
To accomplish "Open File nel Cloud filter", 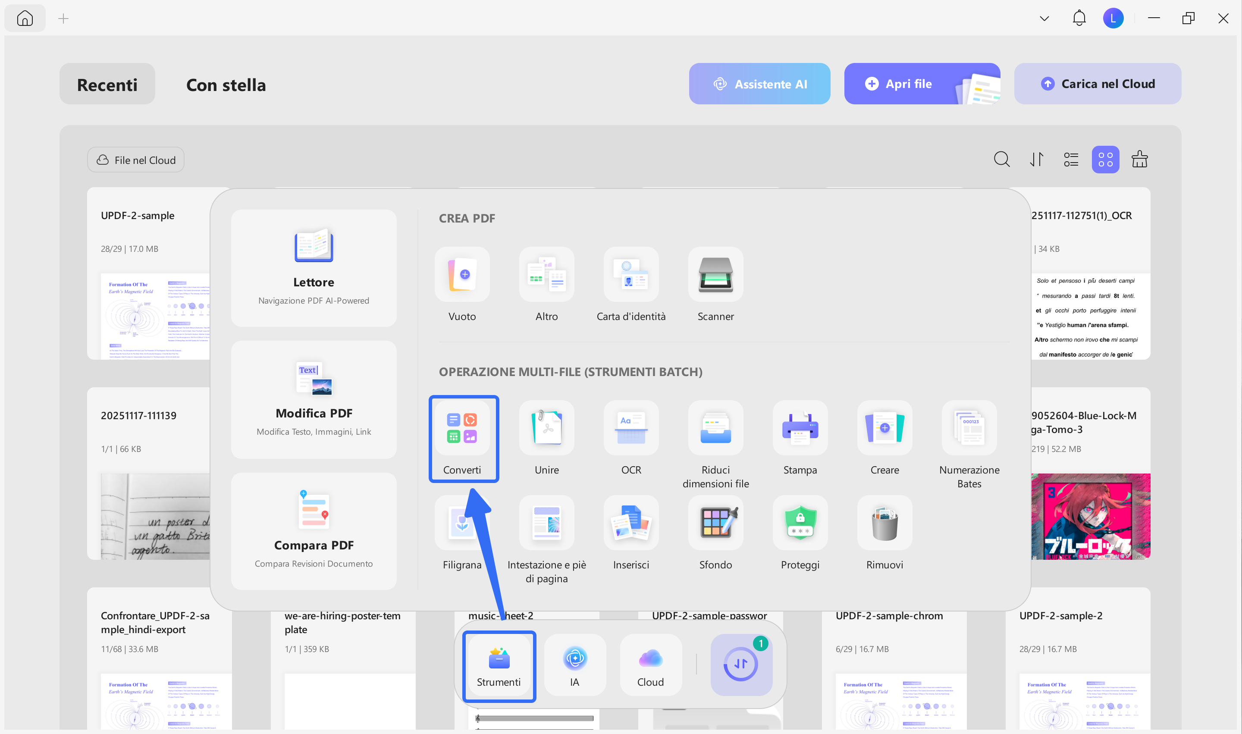I will click(135, 160).
